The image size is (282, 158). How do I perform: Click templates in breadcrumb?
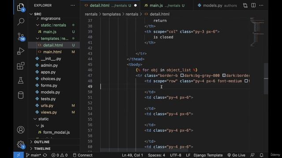point(111,14)
